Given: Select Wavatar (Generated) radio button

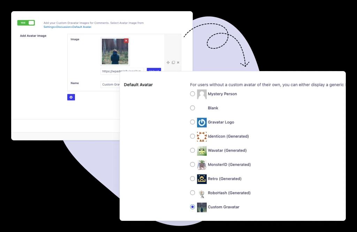Looking at the screenshot, I should click(192, 150).
